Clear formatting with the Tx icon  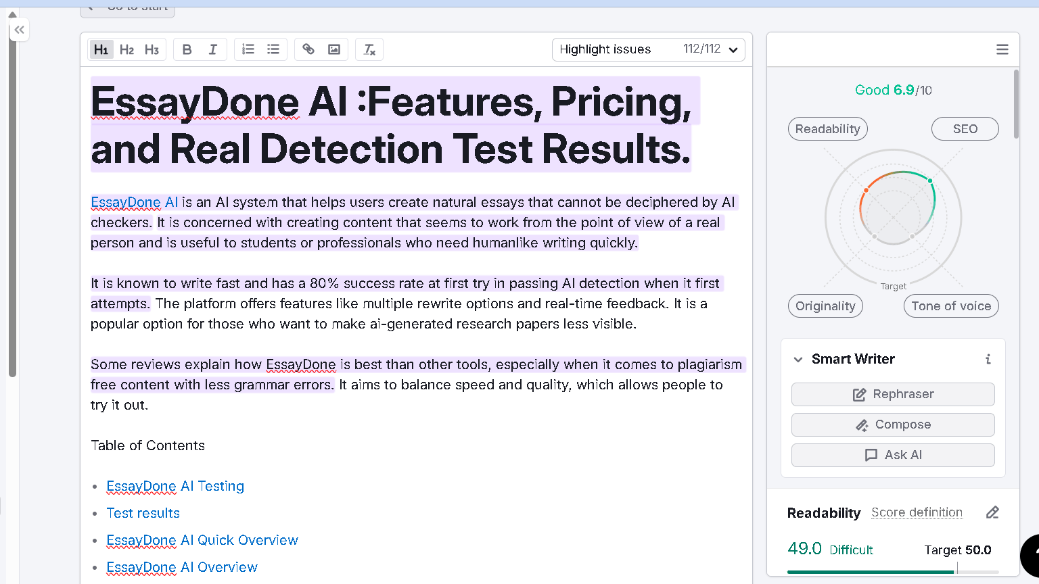coord(369,49)
